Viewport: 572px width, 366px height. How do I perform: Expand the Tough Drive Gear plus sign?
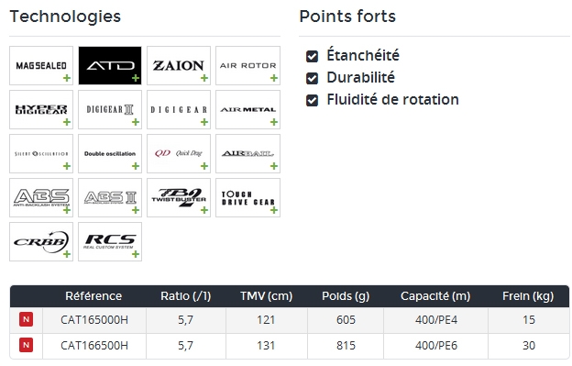273,210
